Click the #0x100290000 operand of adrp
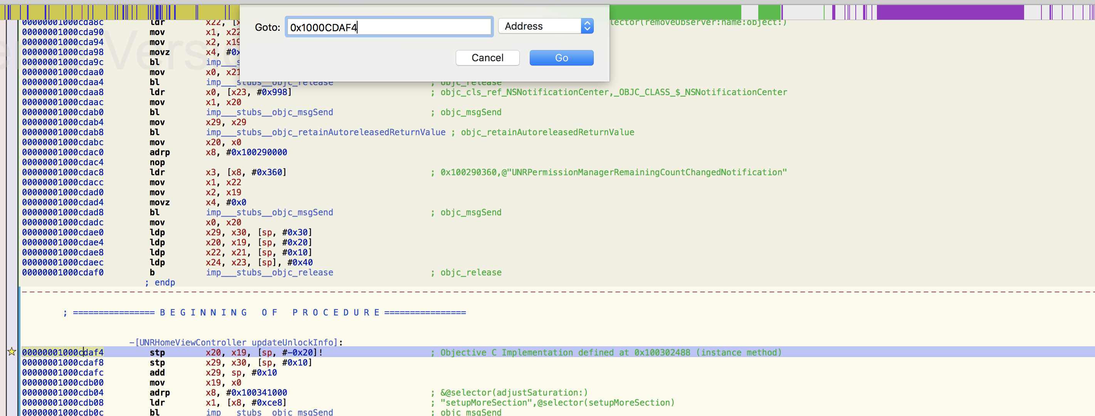The width and height of the screenshot is (1095, 416). [x=256, y=152]
